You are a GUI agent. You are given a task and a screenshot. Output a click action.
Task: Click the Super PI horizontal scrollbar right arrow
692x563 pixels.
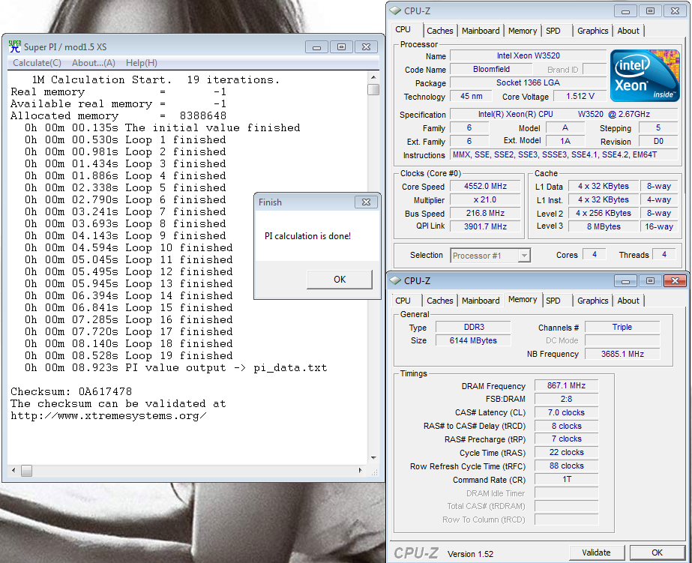[x=361, y=470]
